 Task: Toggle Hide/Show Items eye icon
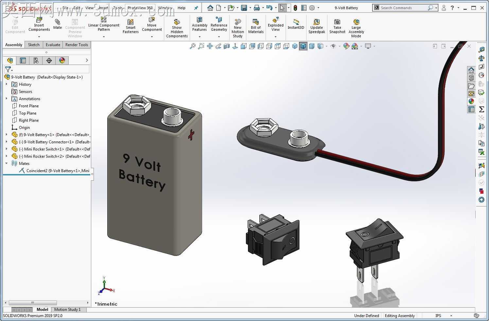click(x=333, y=46)
